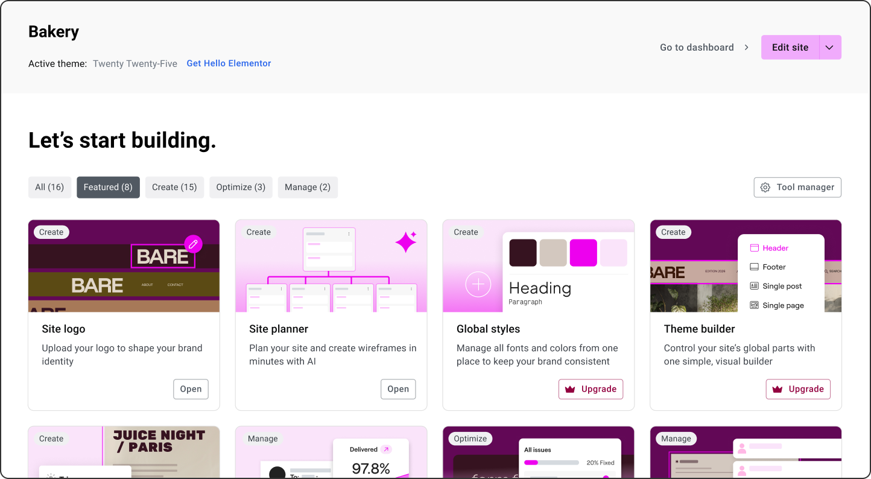Open the Tool manager button
This screenshot has width=871, height=479.
797,187
